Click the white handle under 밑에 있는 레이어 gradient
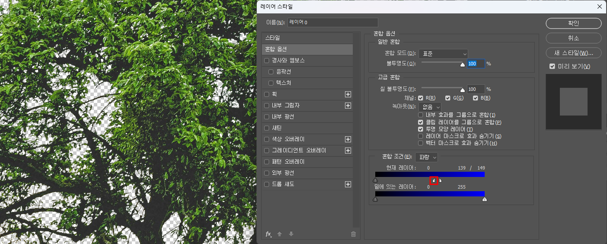 point(485,199)
